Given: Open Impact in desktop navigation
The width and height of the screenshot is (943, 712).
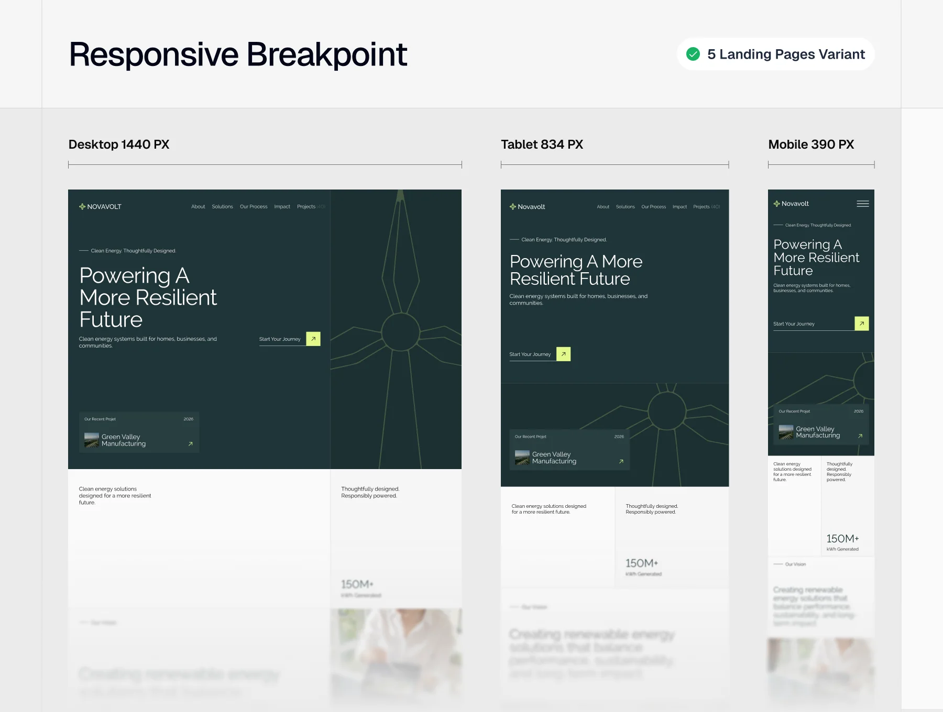Looking at the screenshot, I should click(282, 207).
